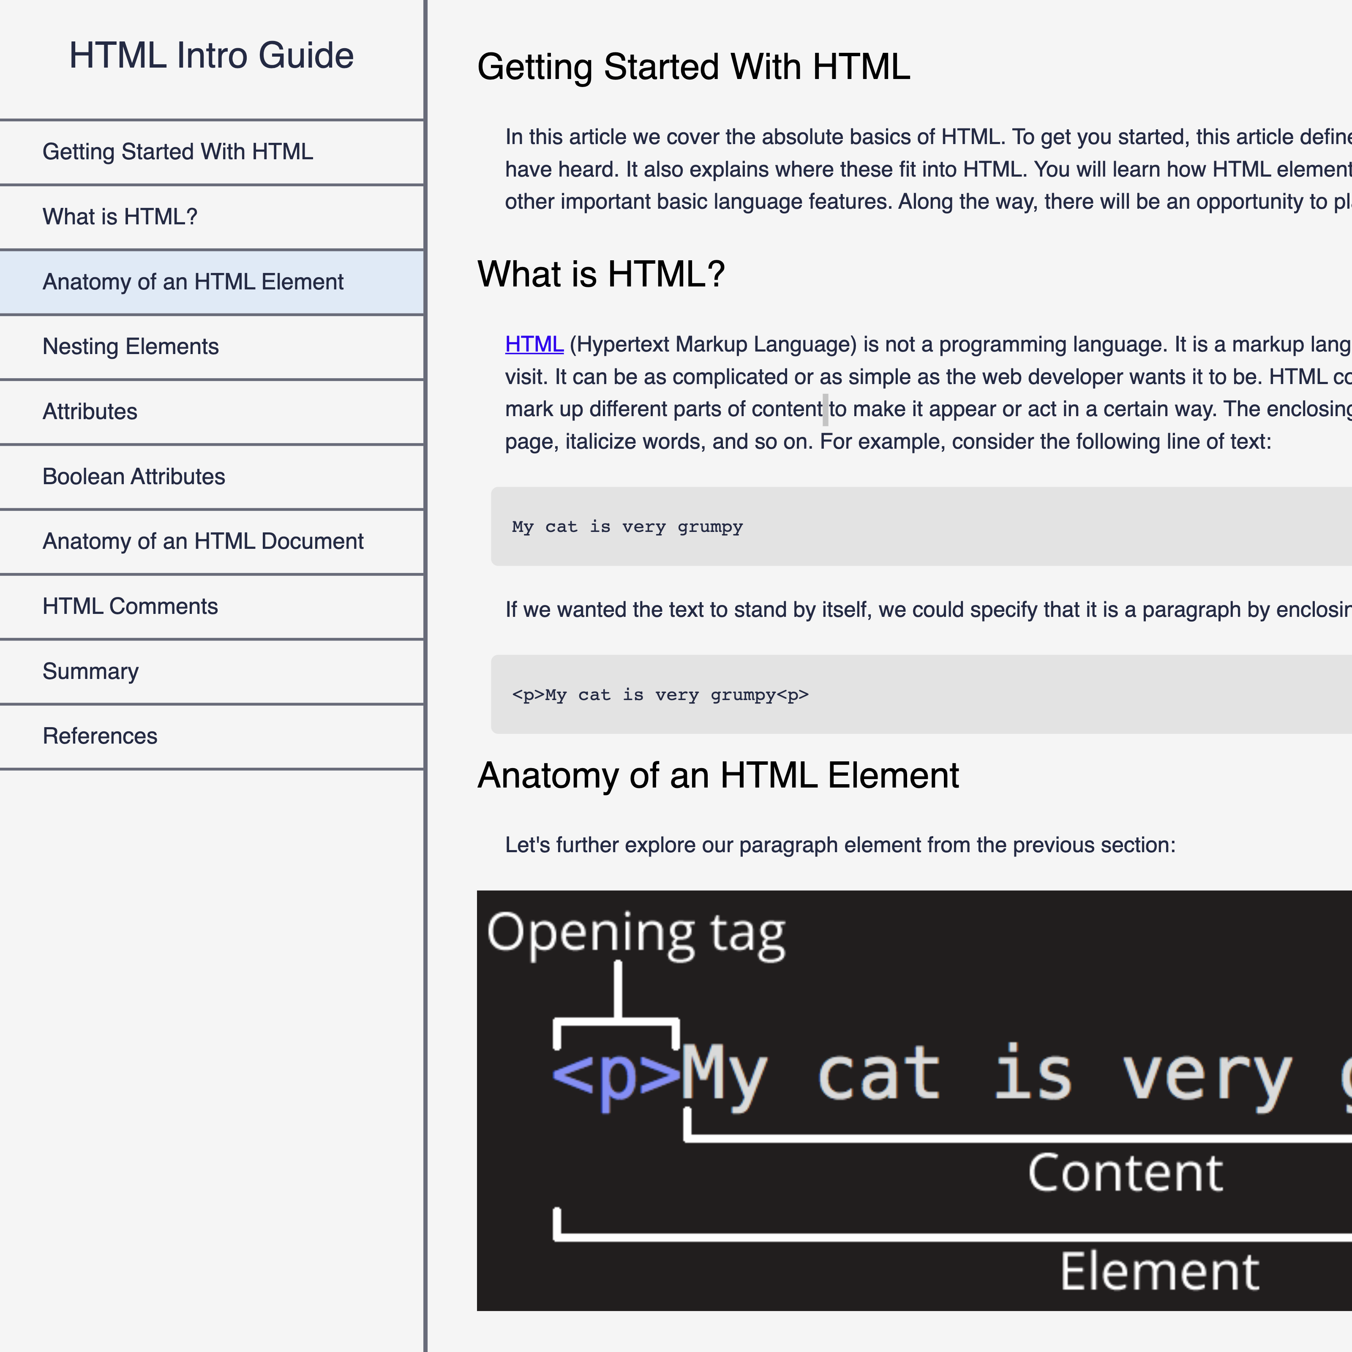Navigate to Boolean Attributes section
Image resolution: width=1352 pixels, height=1352 pixels.
coord(211,477)
